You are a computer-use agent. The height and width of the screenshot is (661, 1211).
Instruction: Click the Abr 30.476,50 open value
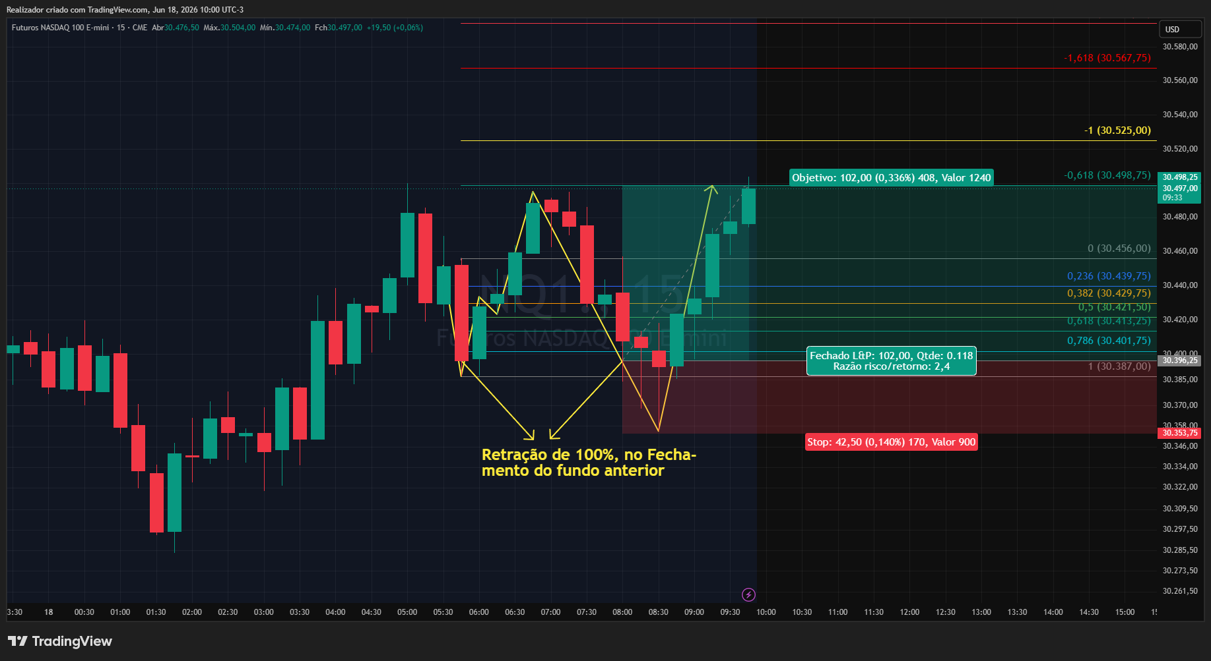175,28
